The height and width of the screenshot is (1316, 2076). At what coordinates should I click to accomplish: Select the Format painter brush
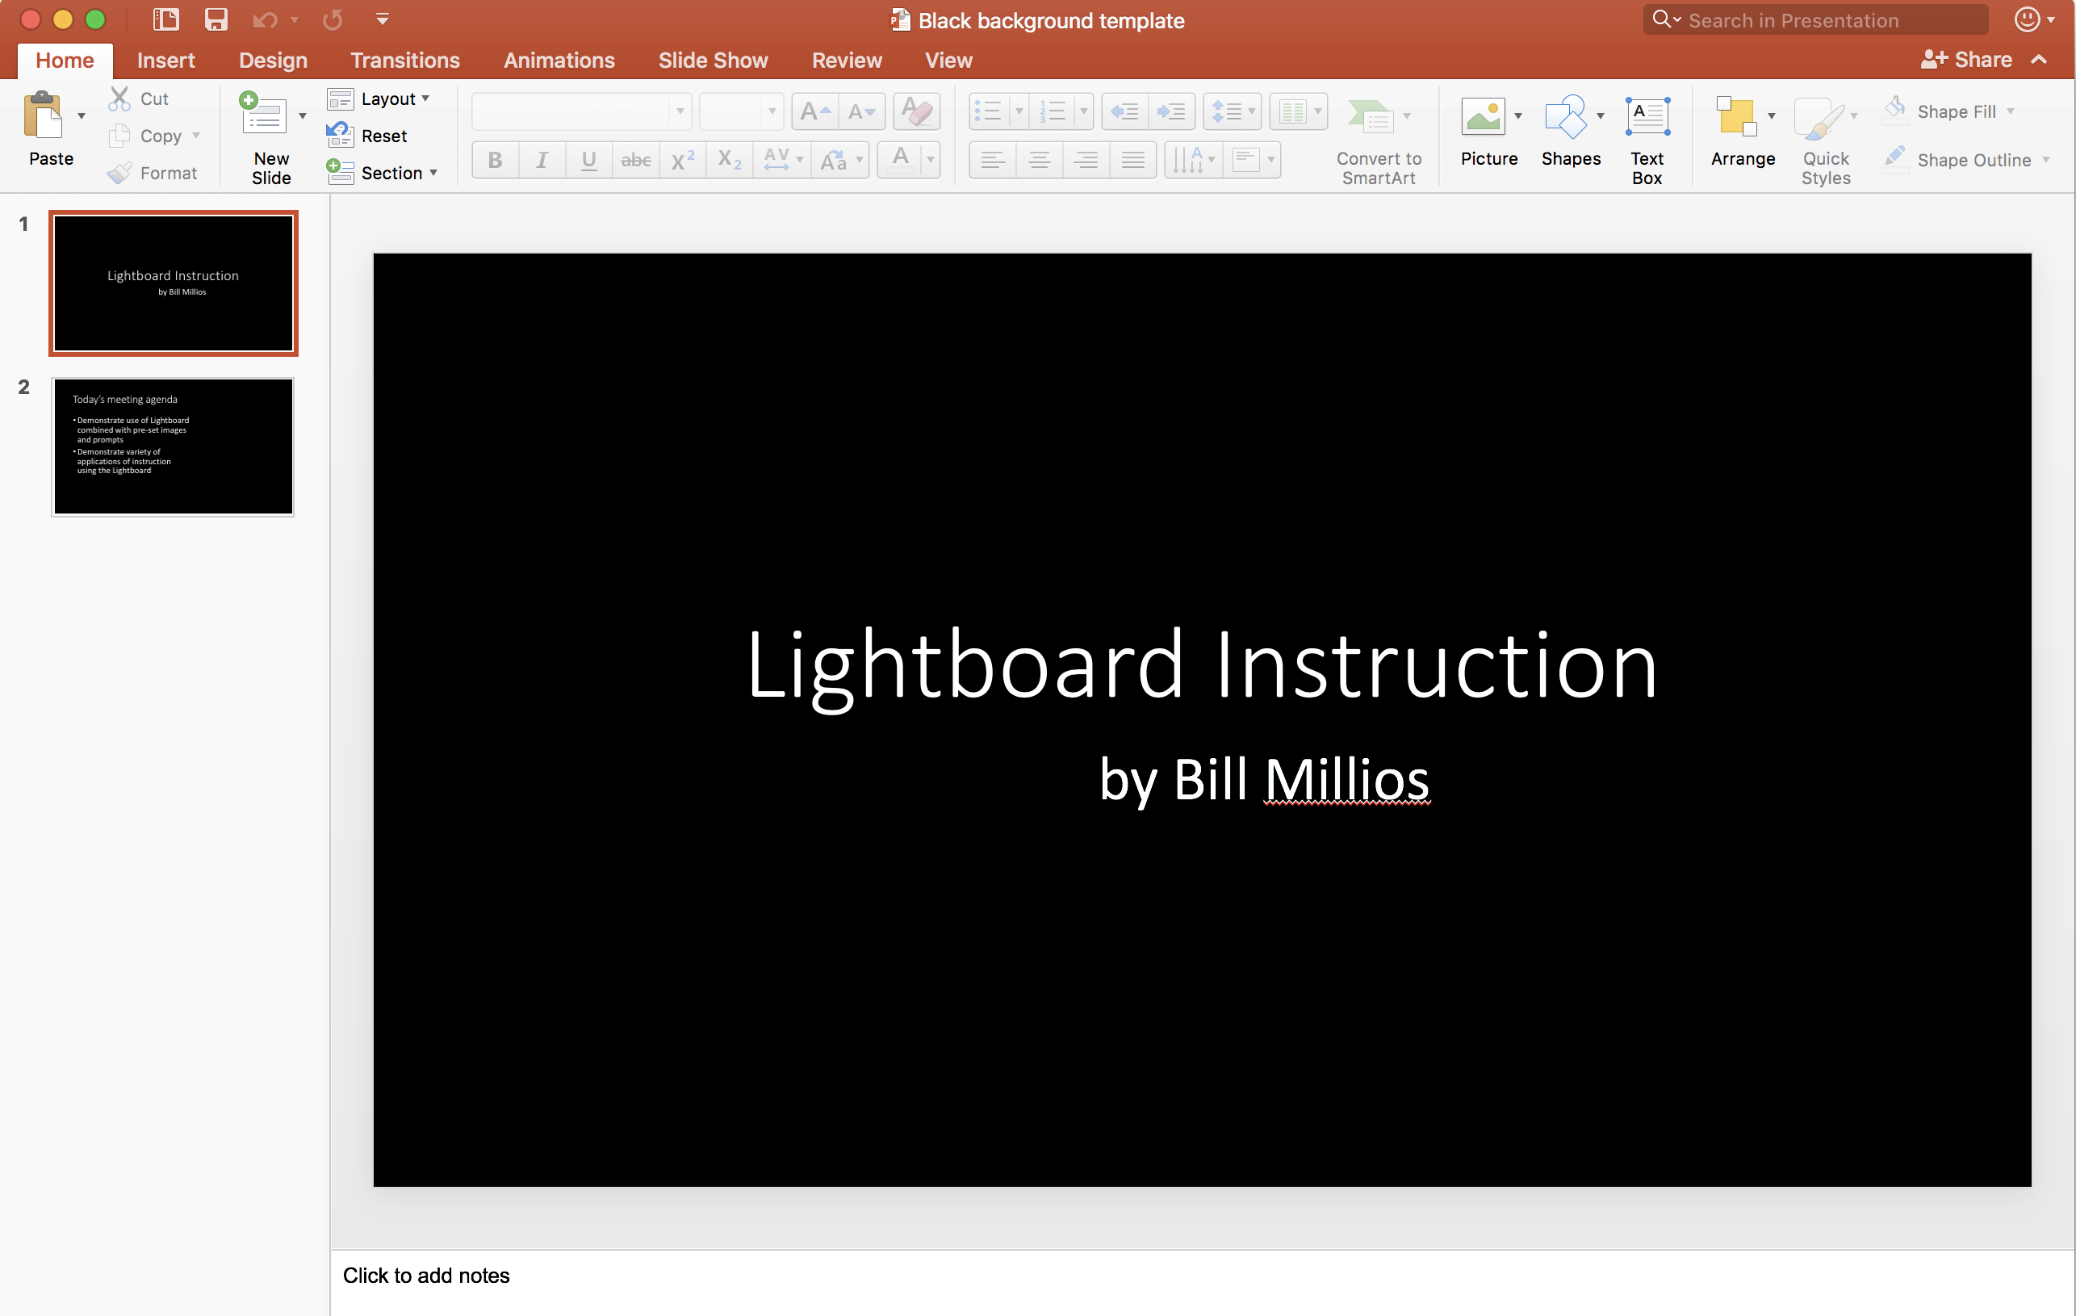pos(119,173)
